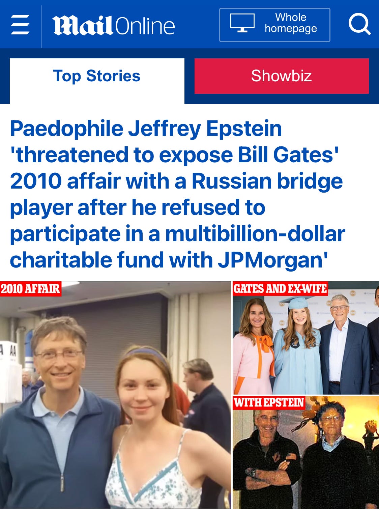Select the 'Online' wordmark in header
379x509 pixels.
pos(145,26)
